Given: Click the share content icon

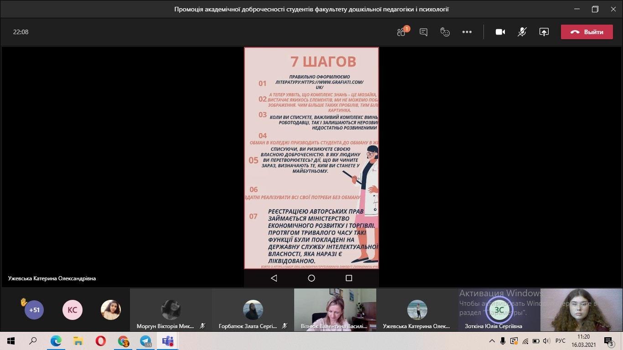Looking at the screenshot, I should tap(544, 32).
